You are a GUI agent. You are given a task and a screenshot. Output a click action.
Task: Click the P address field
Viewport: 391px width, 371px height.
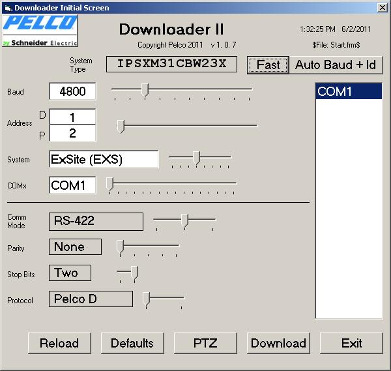pyautogui.click(x=72, y=133)
